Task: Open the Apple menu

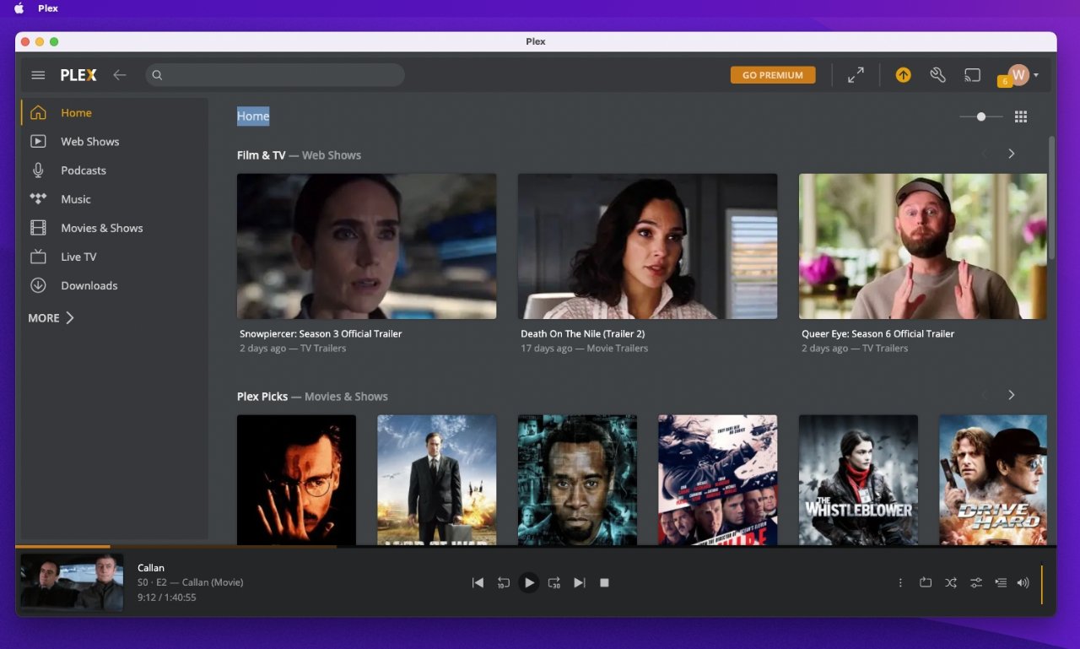Action: pyautogui.click(x=19, y=8)
